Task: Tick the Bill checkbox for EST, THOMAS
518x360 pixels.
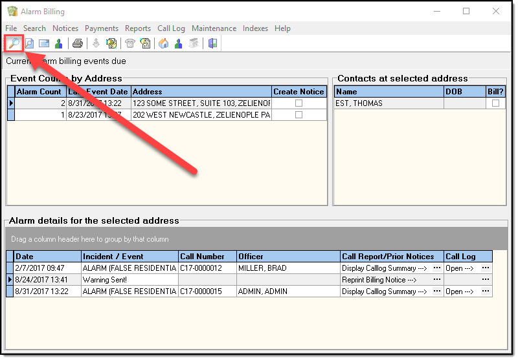Action: click(495, 103)
